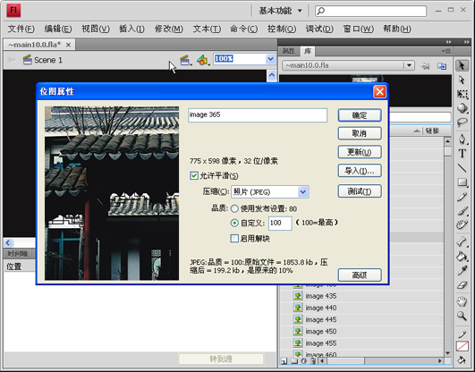Click the 确定 button
Image resolution: width=475 pixels, height=372 pixels.
[360, 115]
